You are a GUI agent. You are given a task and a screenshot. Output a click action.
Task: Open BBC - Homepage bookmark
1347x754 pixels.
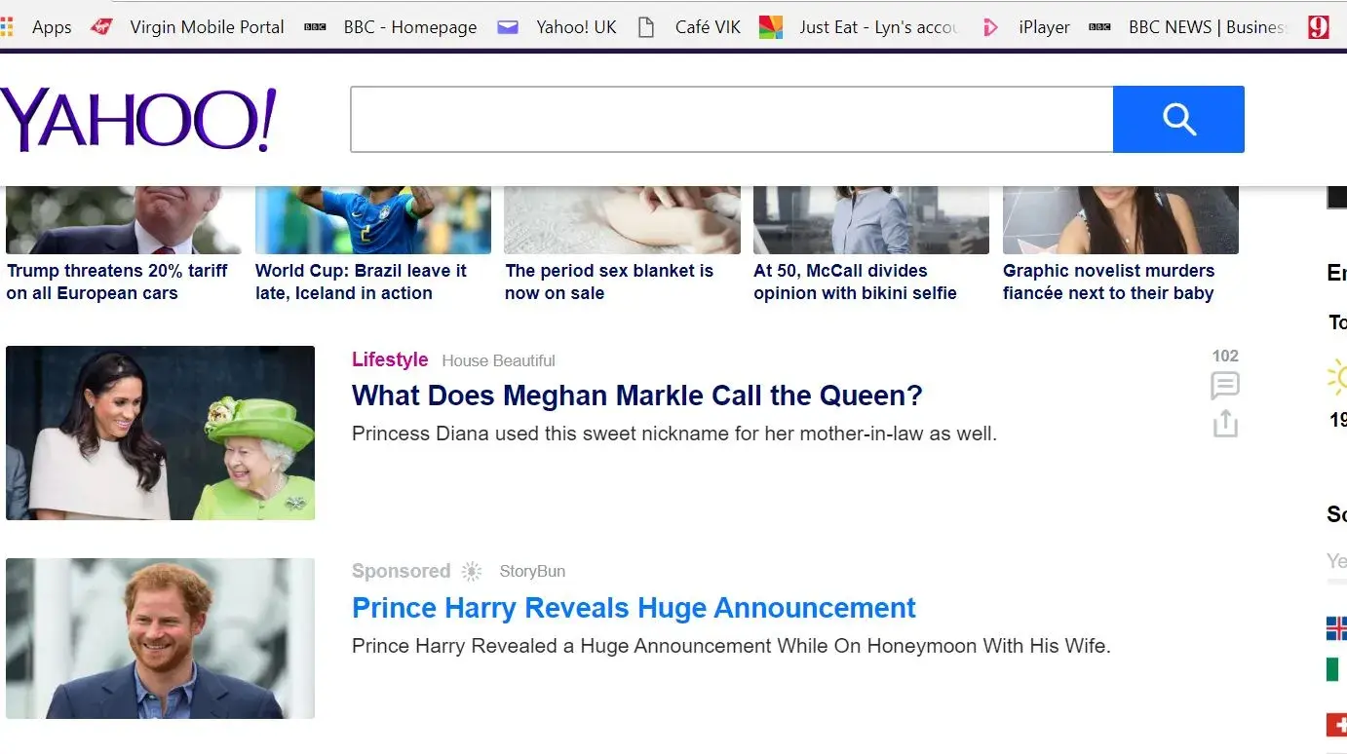tap(392, 27)
